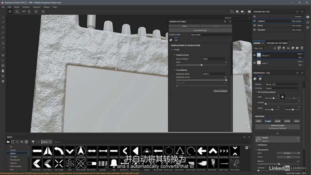
Task: Disable Displacement & Tessellation Enable checkbox
Action: tap(172, 50)
